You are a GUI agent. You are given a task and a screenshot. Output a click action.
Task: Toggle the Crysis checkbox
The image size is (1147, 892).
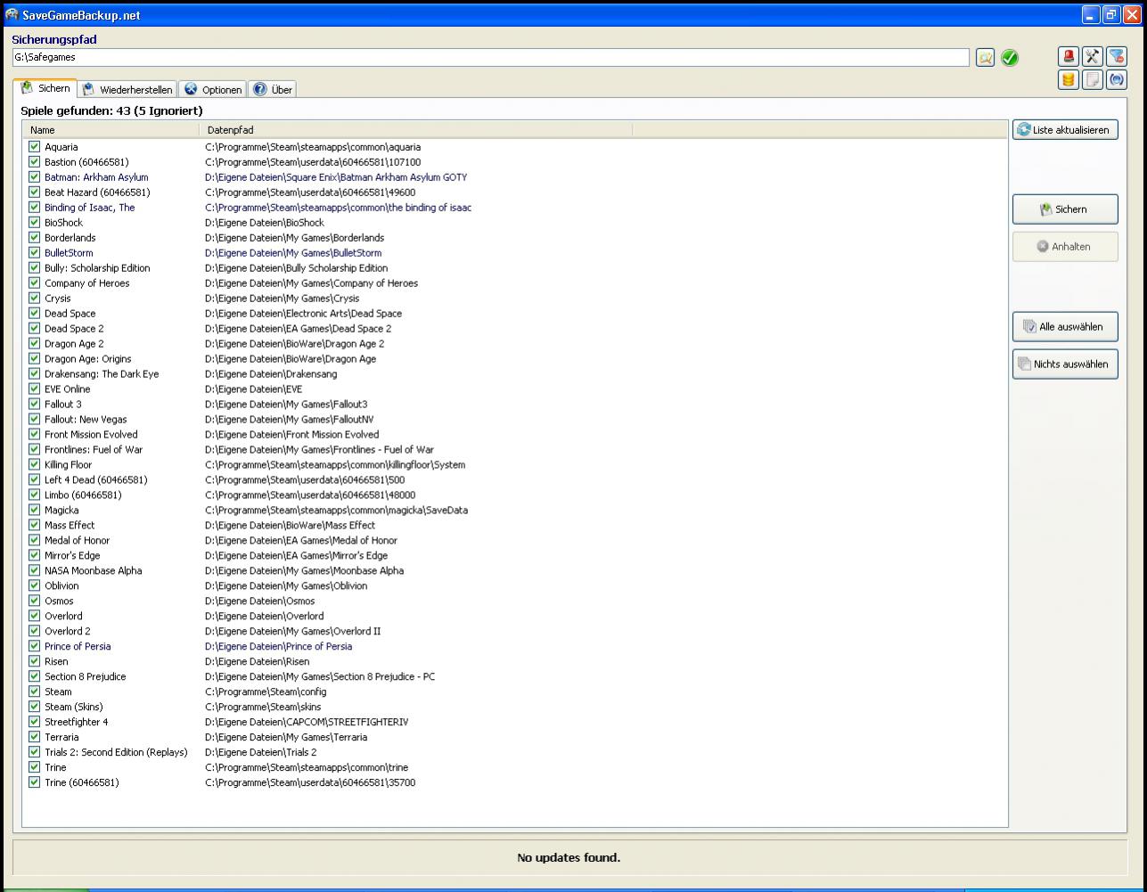35,299
